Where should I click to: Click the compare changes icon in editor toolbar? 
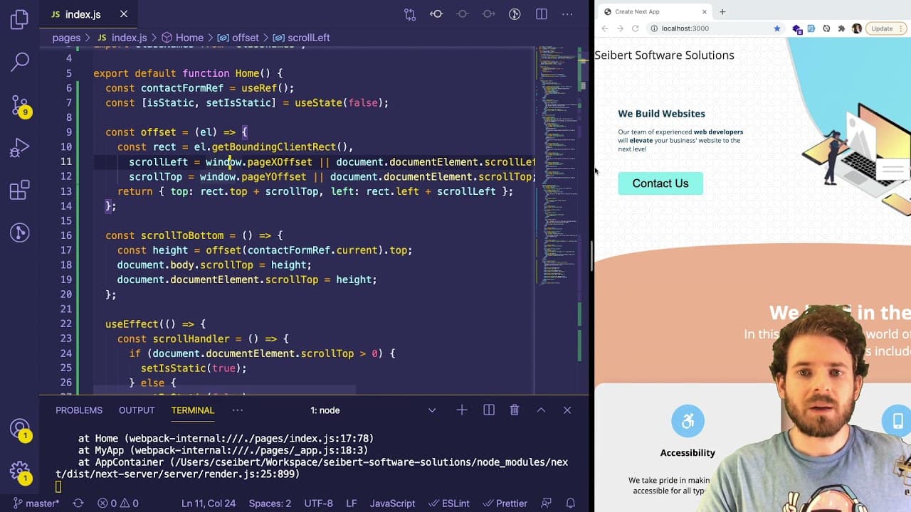(x=410, y=14)
